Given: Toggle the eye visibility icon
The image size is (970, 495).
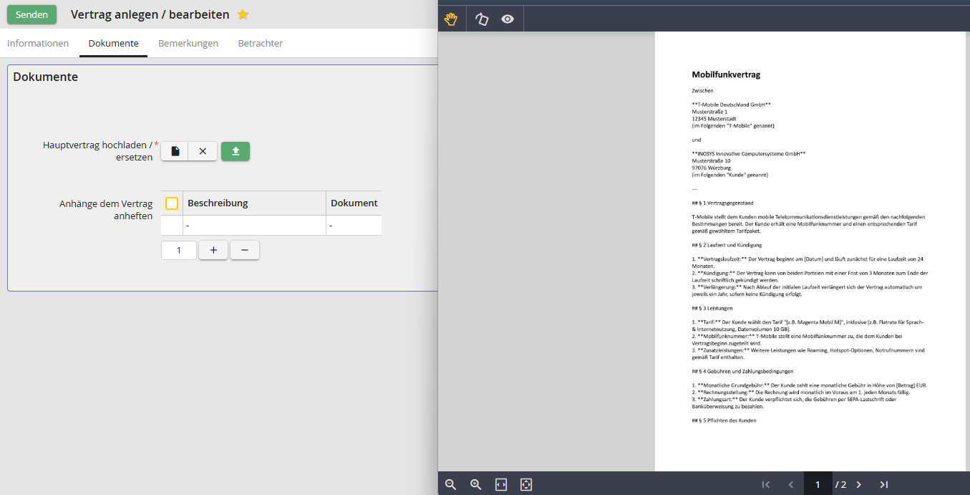Looking at the screenshot, I should tap(508, 19).
